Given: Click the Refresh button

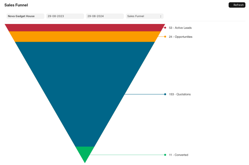Looking at the screenshot, I should [237, 5].
